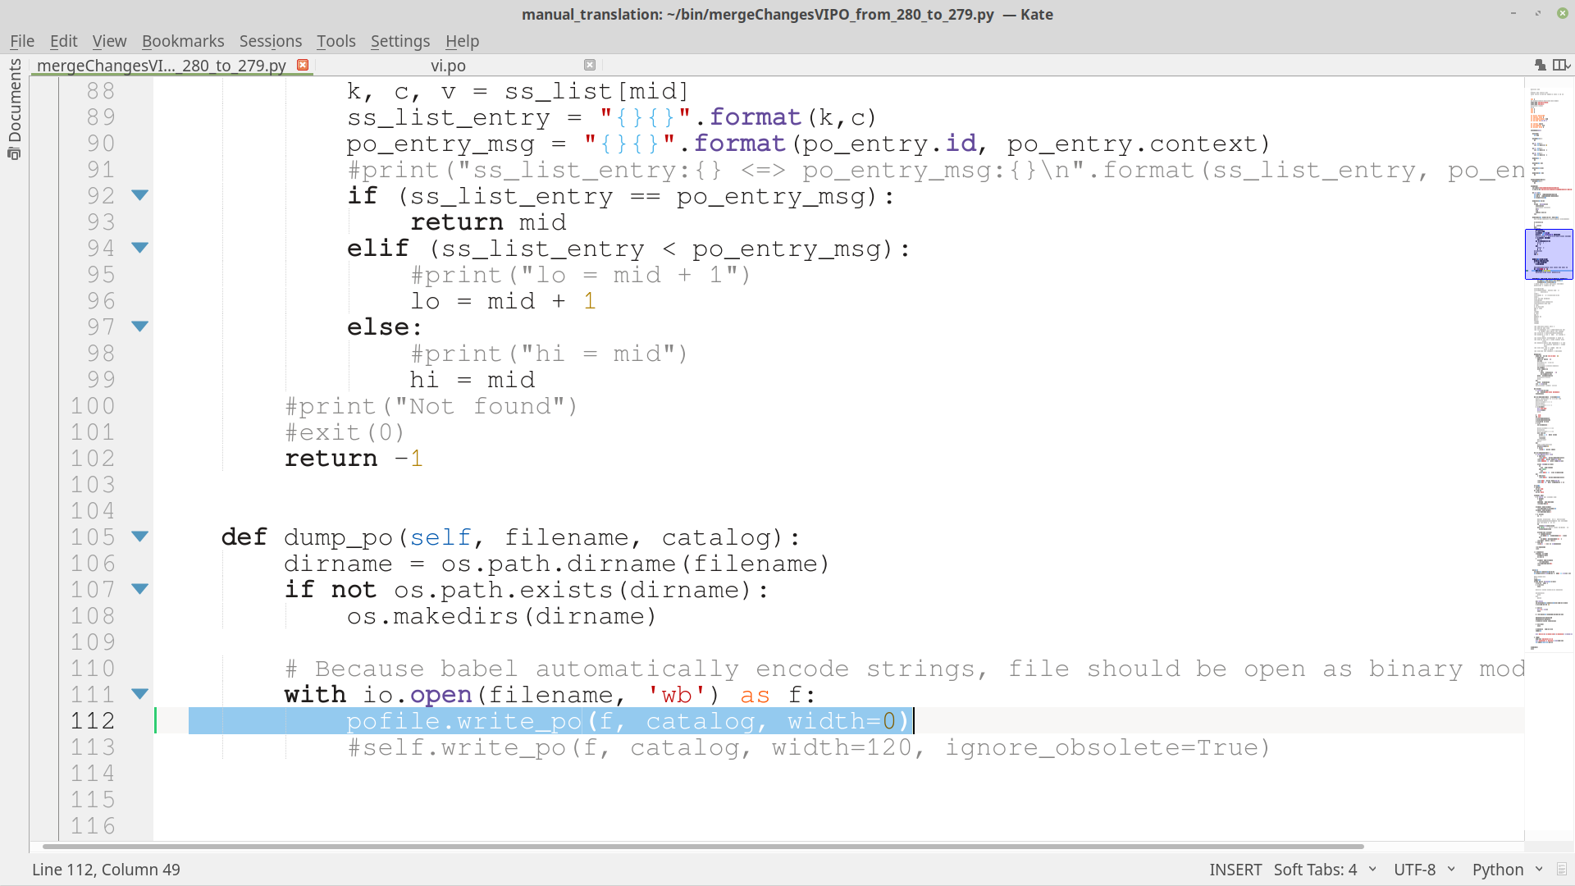Switch to the vi.po tab

(448, 65)
